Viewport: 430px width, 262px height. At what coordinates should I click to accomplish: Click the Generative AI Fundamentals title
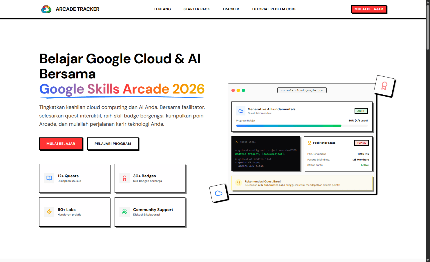click(271, 109)
